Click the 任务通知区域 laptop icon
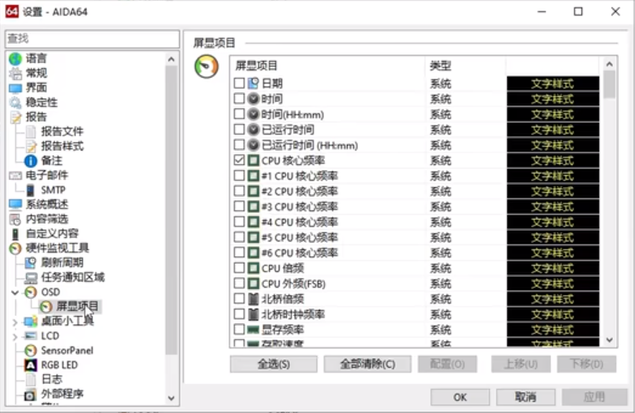 31,277
